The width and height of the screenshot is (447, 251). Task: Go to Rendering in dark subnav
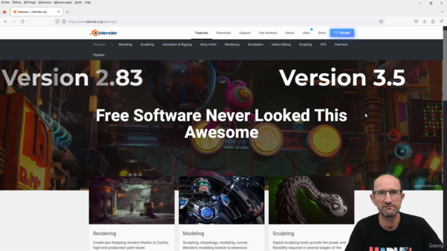pyautogui.click(x=232, y=45)
